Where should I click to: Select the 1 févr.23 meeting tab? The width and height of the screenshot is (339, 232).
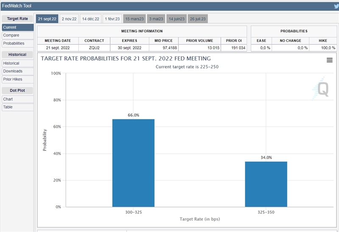tap(112, 19)
